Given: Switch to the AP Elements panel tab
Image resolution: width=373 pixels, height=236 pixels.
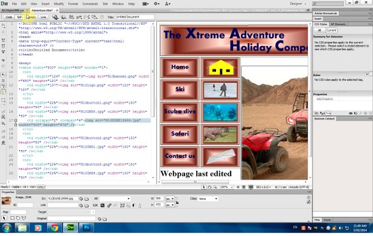Looking at the screenshot, I should [338, 24].
